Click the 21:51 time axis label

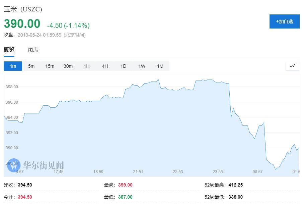[138, 172]
